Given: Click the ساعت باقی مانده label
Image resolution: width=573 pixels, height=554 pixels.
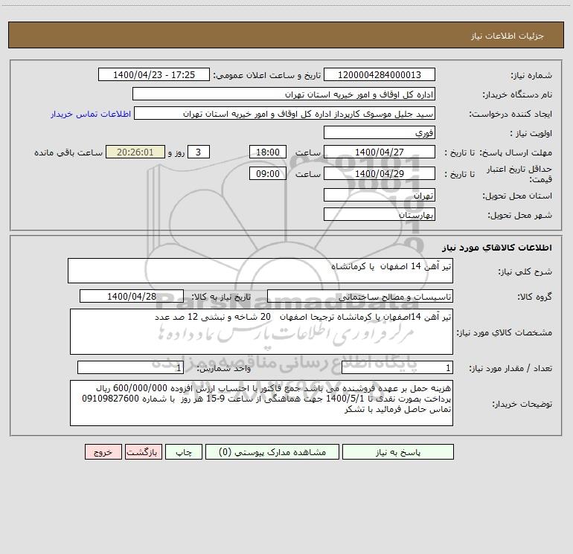Looking at the screenshot, I should 68,152.
